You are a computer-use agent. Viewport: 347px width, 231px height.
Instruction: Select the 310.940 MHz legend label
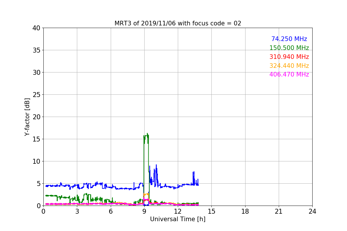(x=289, y=57)
